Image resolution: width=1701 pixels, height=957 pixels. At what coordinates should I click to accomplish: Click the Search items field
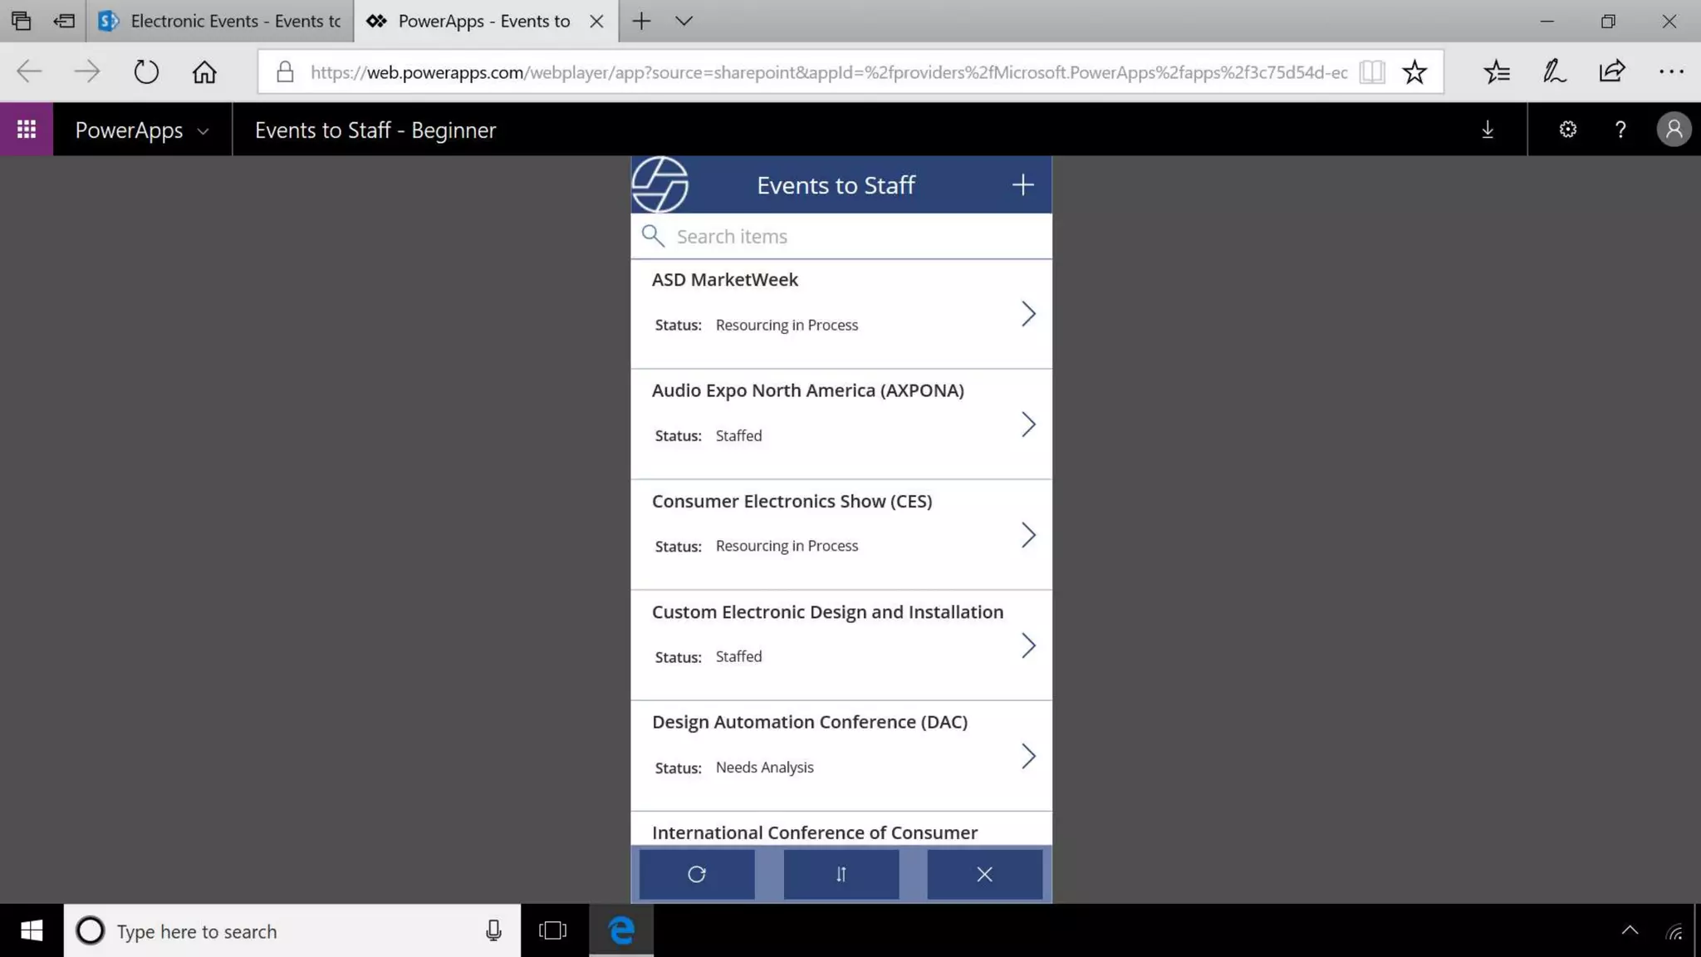855,237
